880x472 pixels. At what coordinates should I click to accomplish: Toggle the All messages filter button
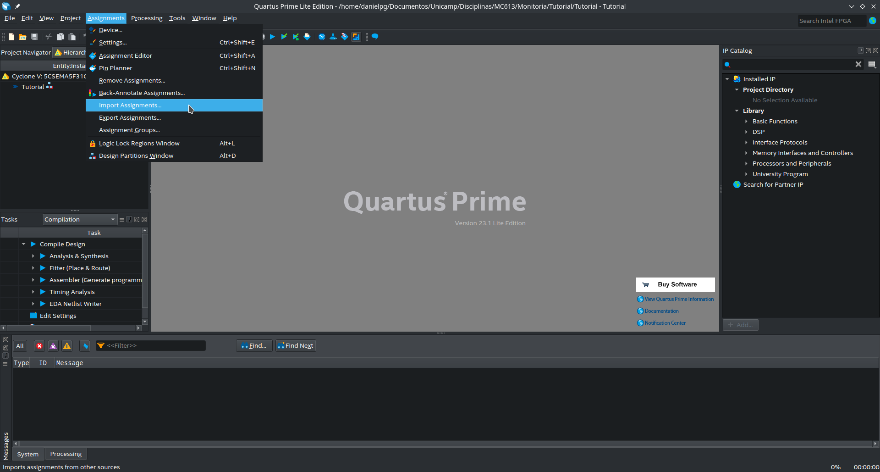pos(20,346)
